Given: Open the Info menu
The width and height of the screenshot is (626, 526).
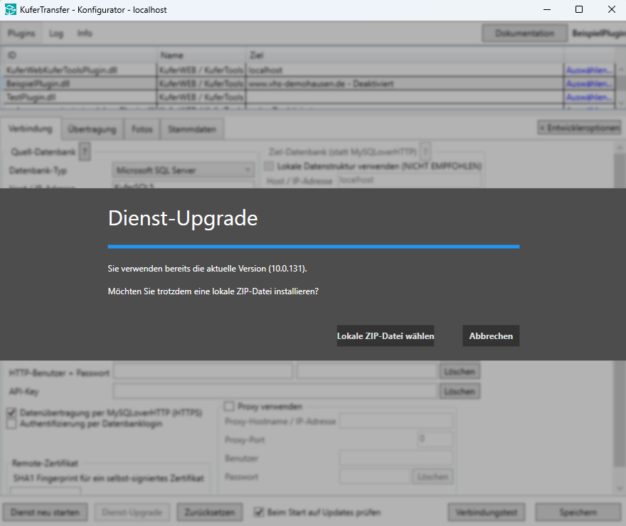Looking at the screenshot, I should (85, 33).
